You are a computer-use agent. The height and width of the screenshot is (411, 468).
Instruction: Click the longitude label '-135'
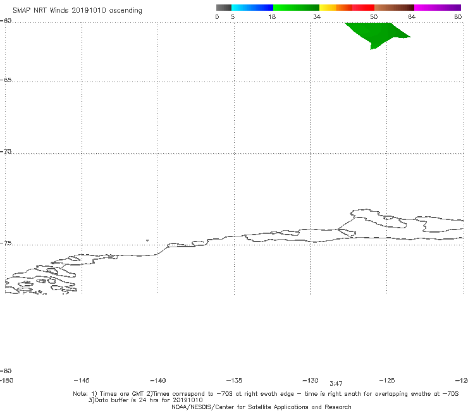pos(234,380)
